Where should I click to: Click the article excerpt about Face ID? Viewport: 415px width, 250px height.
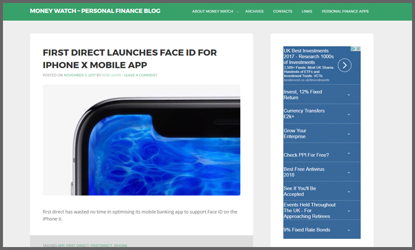pos(140,215)
